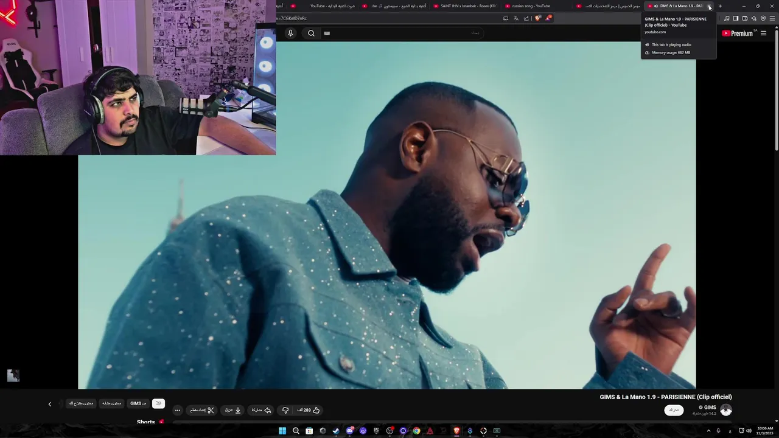Open a new browser tab with plus button
This screenshot has width=779, height=438.
pos(720,6)
